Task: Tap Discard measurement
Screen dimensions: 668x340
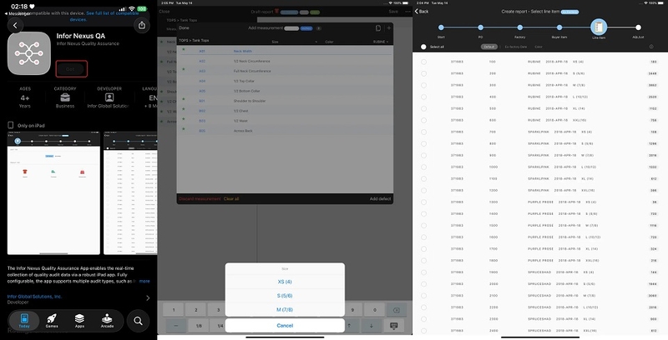Action: pyautogui.click(x=200, y=199)
